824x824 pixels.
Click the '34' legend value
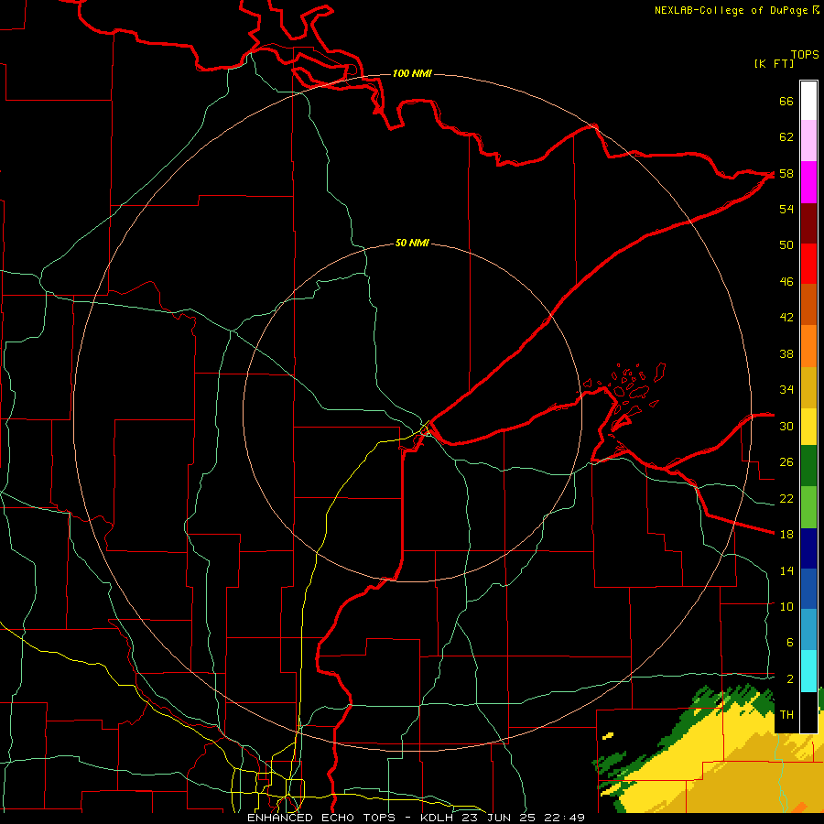point(786,390)
